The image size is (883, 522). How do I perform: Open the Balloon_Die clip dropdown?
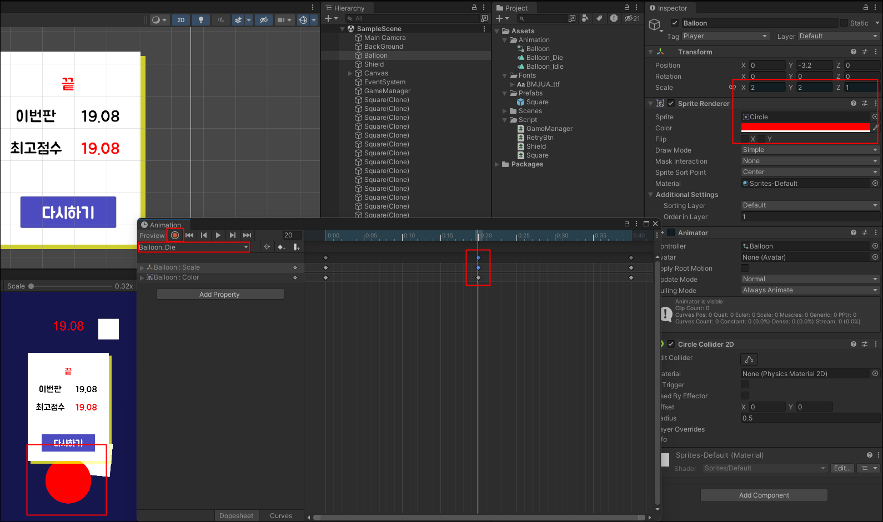point(194,247)
